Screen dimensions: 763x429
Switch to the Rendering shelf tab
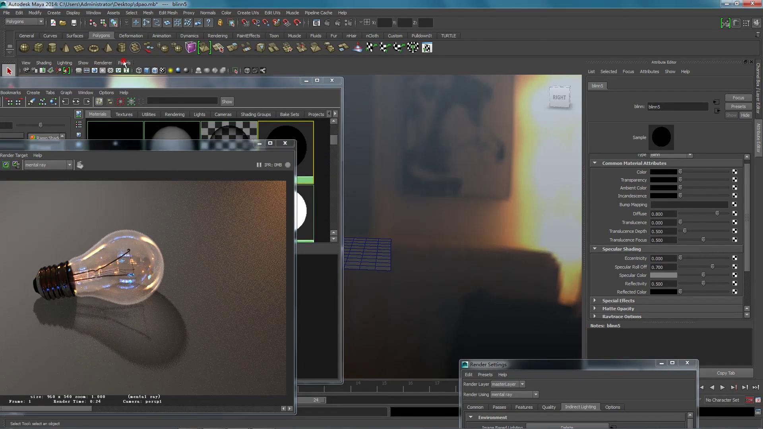pyautogui.click(x=217, y=36)
